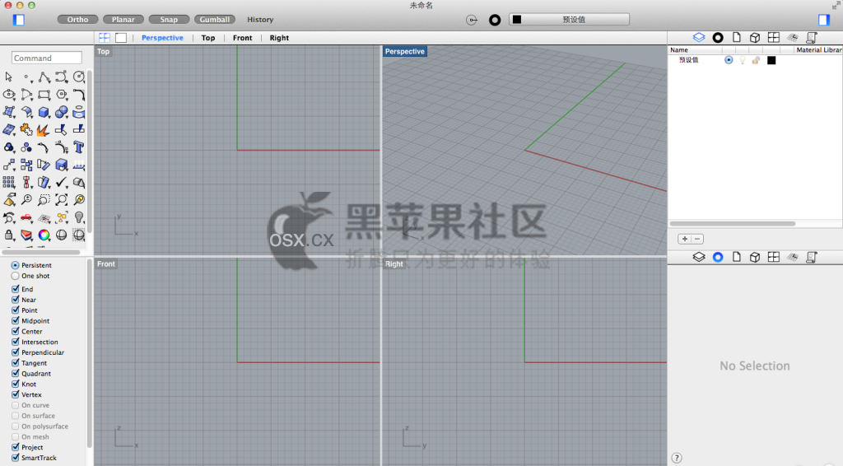Toggle 预设值 layer light bulb visibility
The height and width of the screenshot is (466, 843).
tap(743, 60)
